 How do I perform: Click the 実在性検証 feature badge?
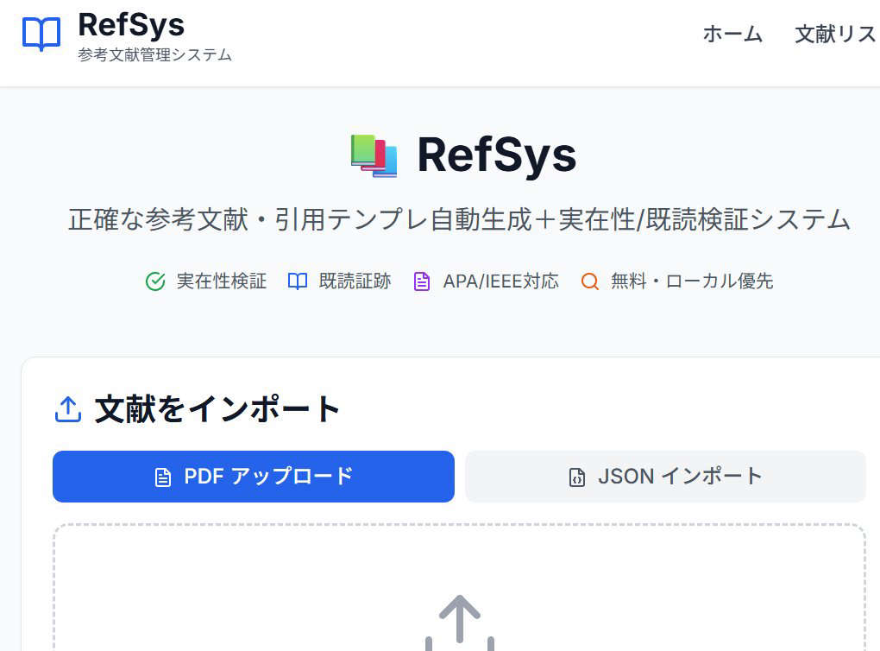tap(207, 281)
